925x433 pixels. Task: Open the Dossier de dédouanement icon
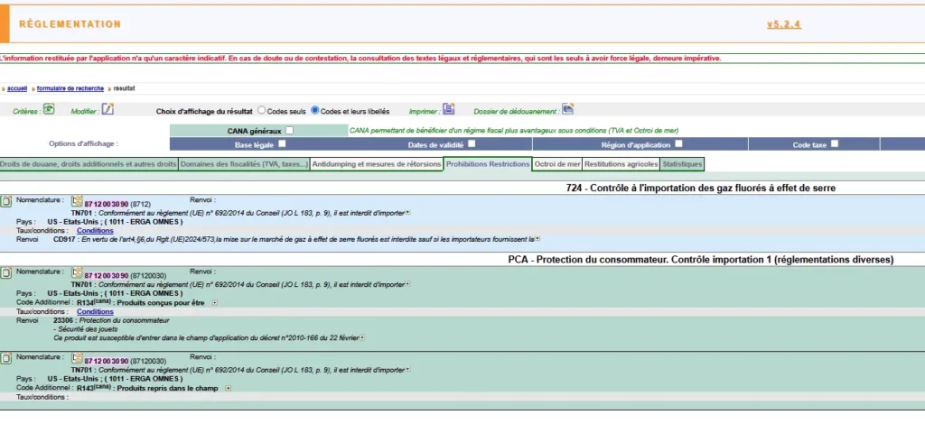pyautogui.click(x=567, y=109)
